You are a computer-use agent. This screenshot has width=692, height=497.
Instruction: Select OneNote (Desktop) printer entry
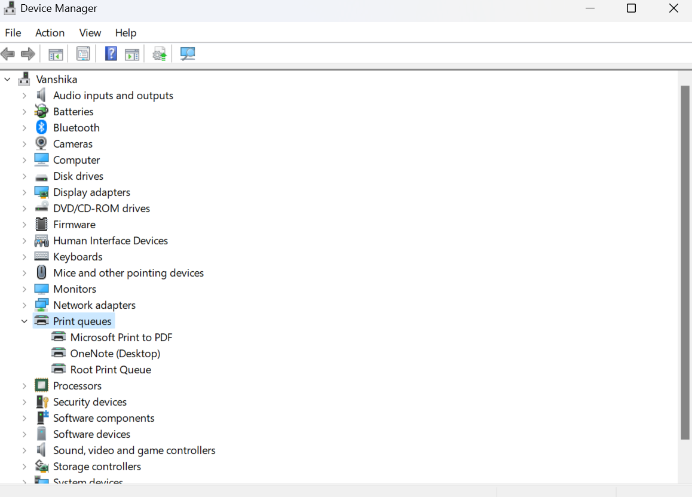coord(115,354)
